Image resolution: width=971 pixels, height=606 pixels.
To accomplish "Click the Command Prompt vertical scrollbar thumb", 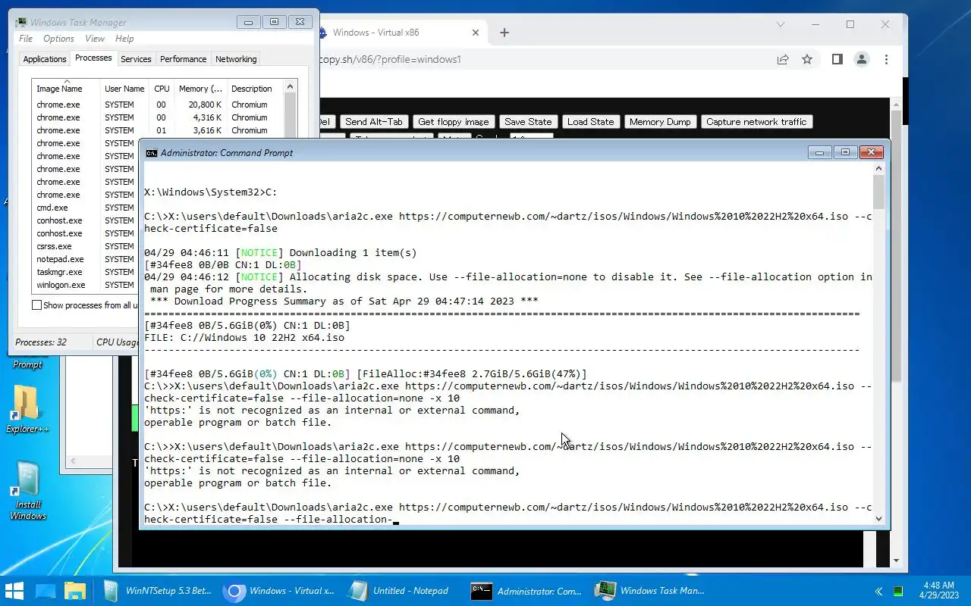I will [879, 192].
